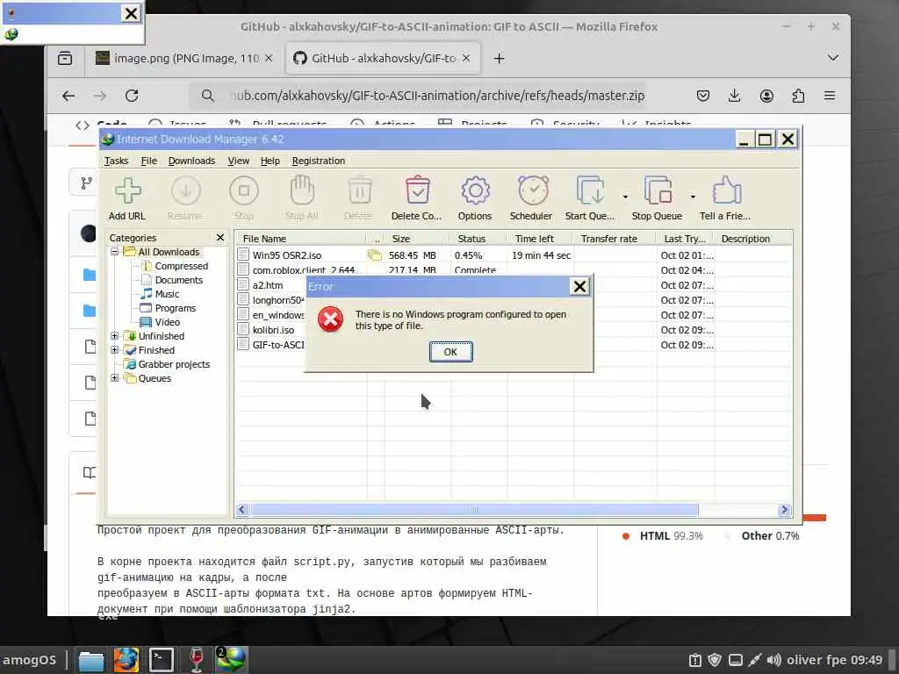Open Firefox extensions puzzle icon
This screenshot has height=674, width=899.
[798, 96]
